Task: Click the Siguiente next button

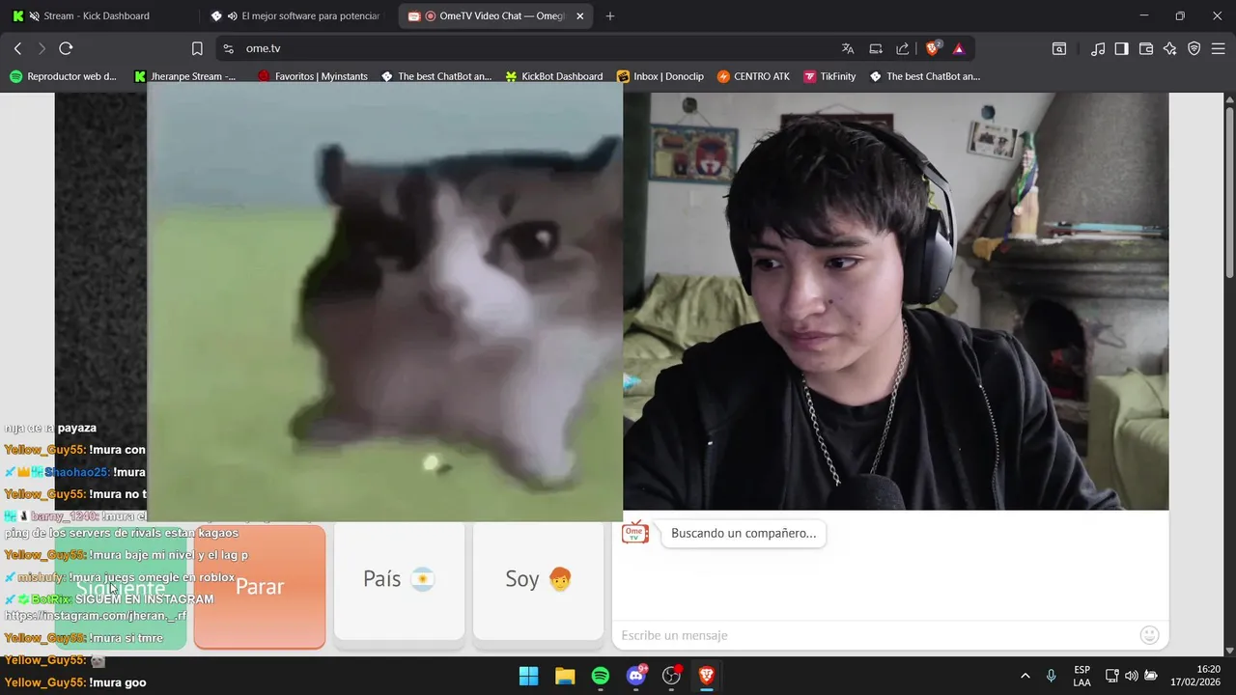Action: (x=121, y=589)
